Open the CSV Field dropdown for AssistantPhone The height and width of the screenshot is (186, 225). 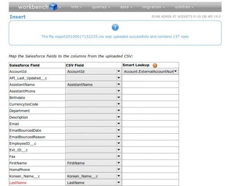94,91
